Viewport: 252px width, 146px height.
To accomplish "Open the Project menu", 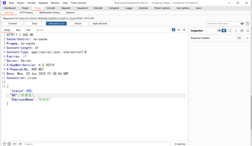I will pyautogui.click(x=21, y=3).
